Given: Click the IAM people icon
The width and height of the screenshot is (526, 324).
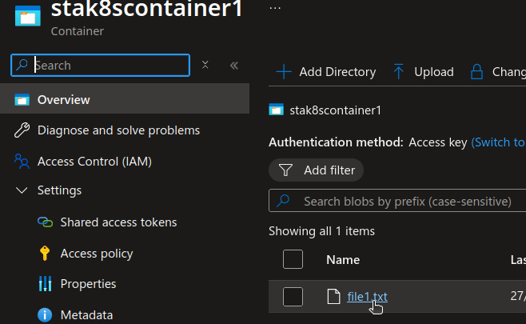Looking at the screenshot, I should tap(22, 161).
